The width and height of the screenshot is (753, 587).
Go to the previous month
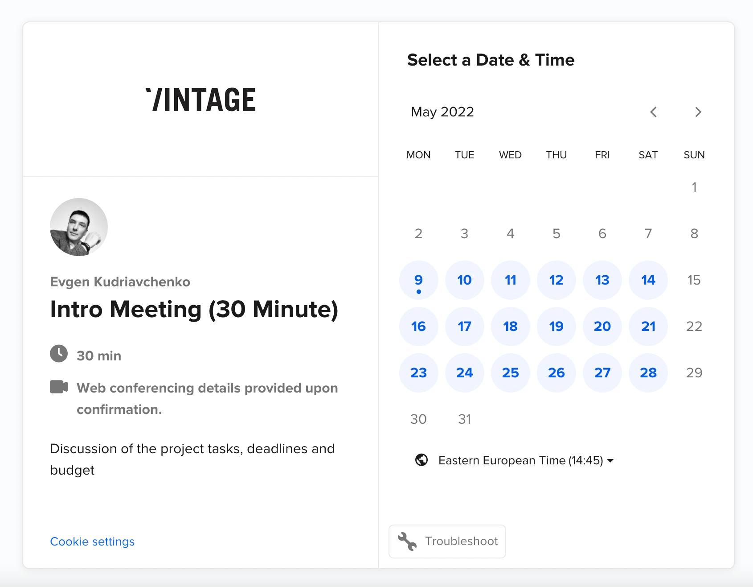click(x=653, y=112)
